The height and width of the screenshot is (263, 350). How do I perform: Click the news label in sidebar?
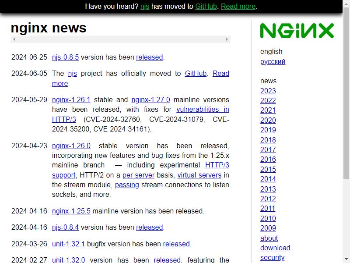268,81
